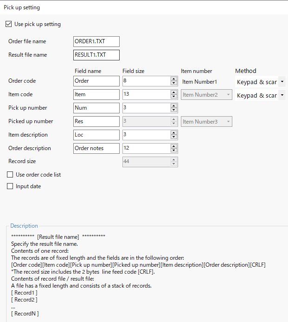This screenshot has width=288, height=322.
Task: Click the Pick up number field name Num
Action: 96,108
